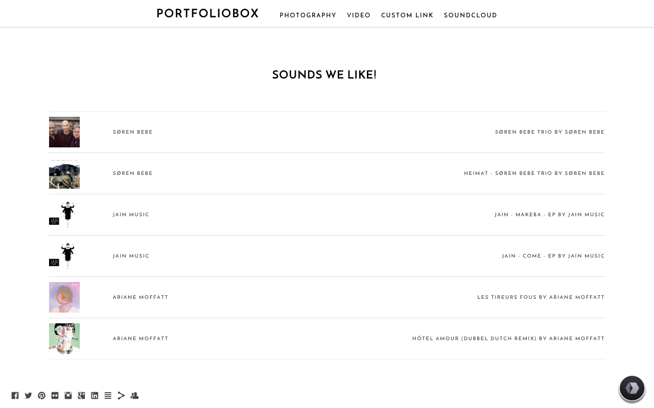The image size is (654, 408).
Task: Open the Google Plus icon
Action: click(x=81, y=396)
